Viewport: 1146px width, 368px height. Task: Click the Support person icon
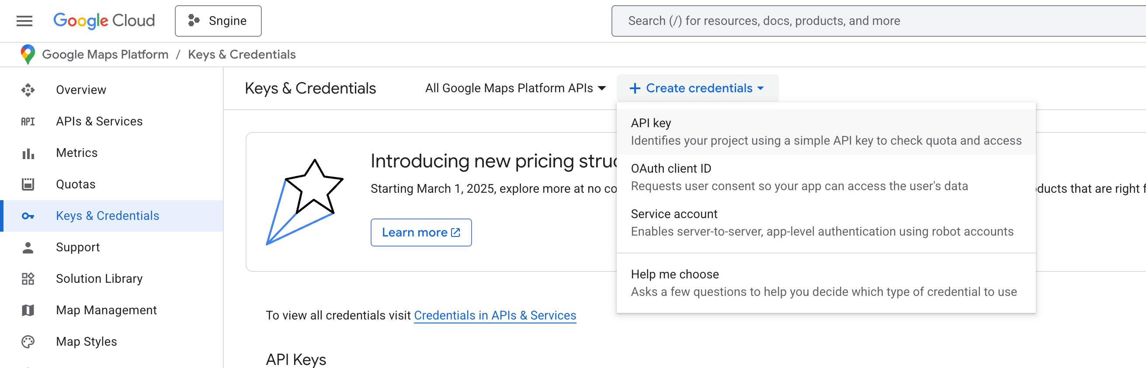click(28, 247)
